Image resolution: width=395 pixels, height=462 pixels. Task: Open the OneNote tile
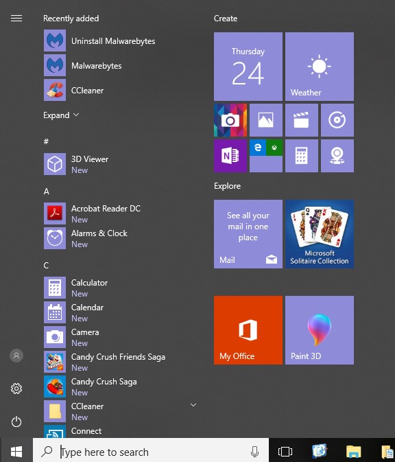coord(230,156)
